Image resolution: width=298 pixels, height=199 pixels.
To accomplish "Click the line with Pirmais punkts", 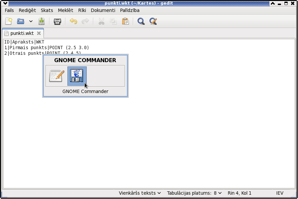I will point(47,48).
